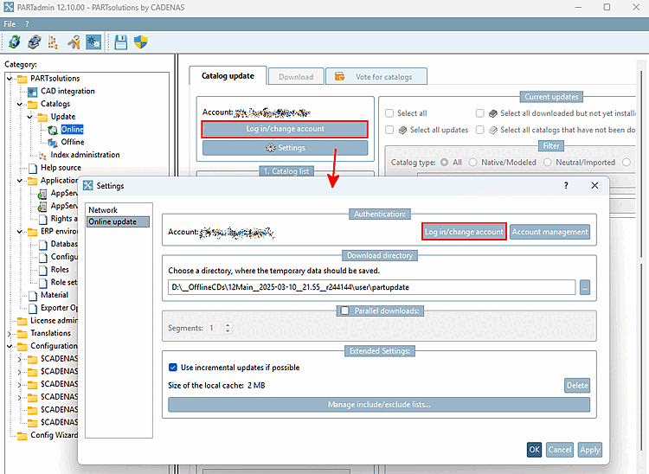The width and height of the screenshot is (649, 474).
Task: Click the download directory path field
Action: (372, 287)
